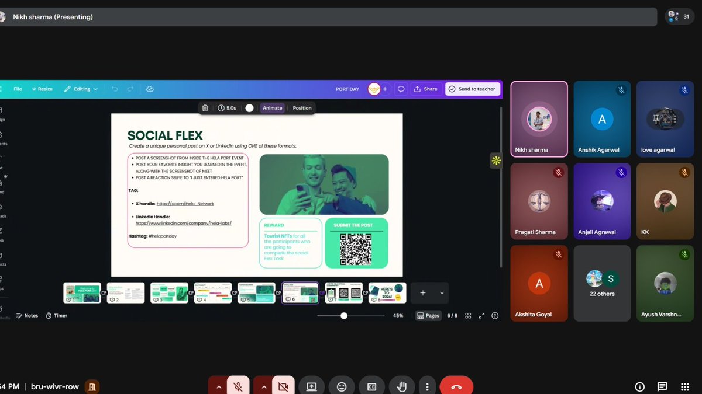The image size is (702, 394).
Task: Open the emoji reactions button
Action: click(342, 386)
